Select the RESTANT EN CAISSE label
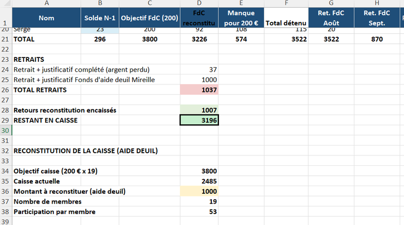Image resolution: width=404 pixels, height=225 pixels. pos(46,120)
